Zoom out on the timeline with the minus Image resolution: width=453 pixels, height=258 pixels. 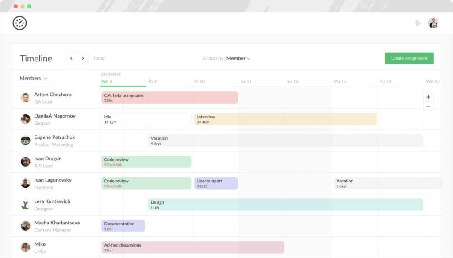pos(428,106)
